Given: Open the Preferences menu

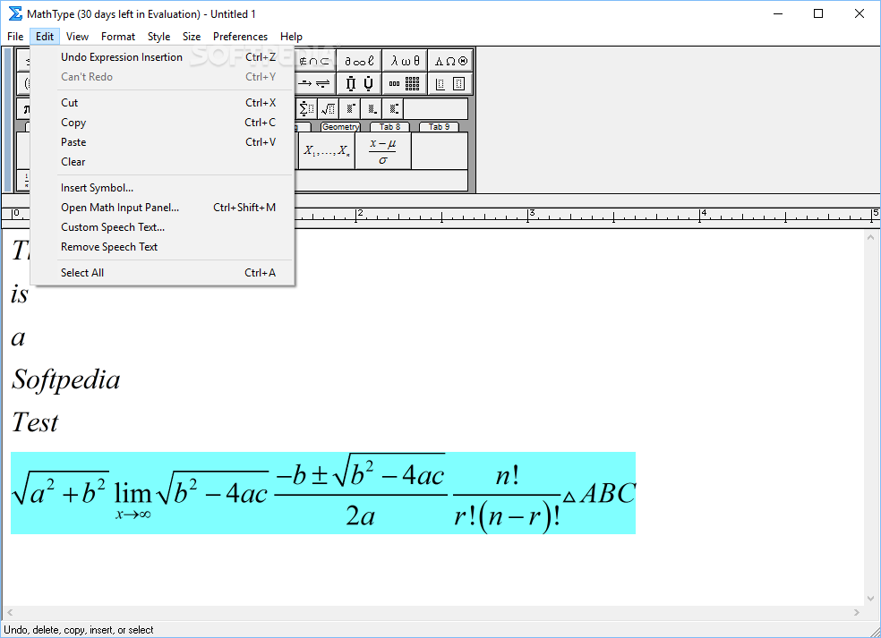Looking at the screenshot, I should tap(240, 37).
